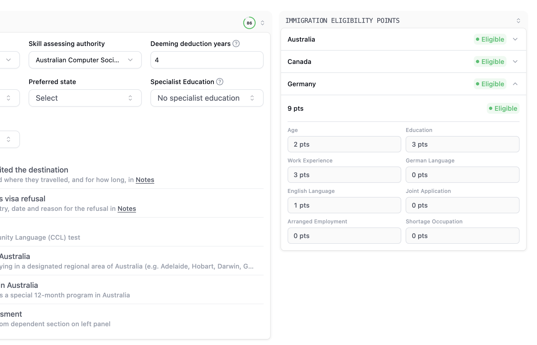This screenshot has height=345, width=537.
Task: Click the special 12-month program in Australia row
Action: coord(132,290)
